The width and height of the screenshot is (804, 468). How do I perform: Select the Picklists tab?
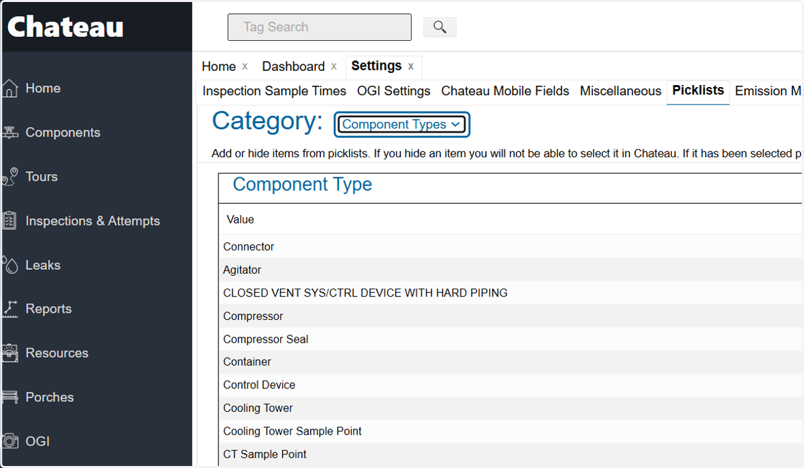[x=698, y=90]
